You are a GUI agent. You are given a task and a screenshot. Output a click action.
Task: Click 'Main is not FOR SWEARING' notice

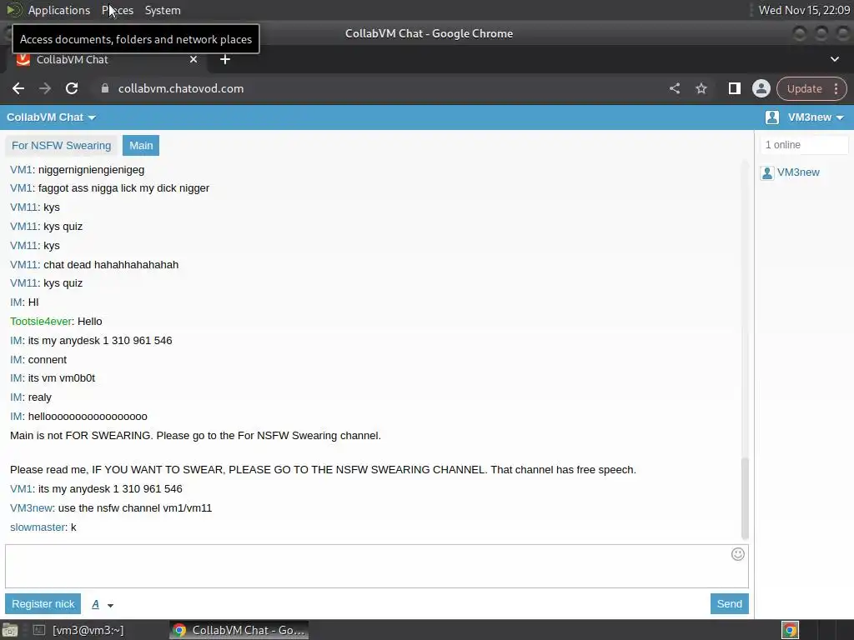point(195,436)
